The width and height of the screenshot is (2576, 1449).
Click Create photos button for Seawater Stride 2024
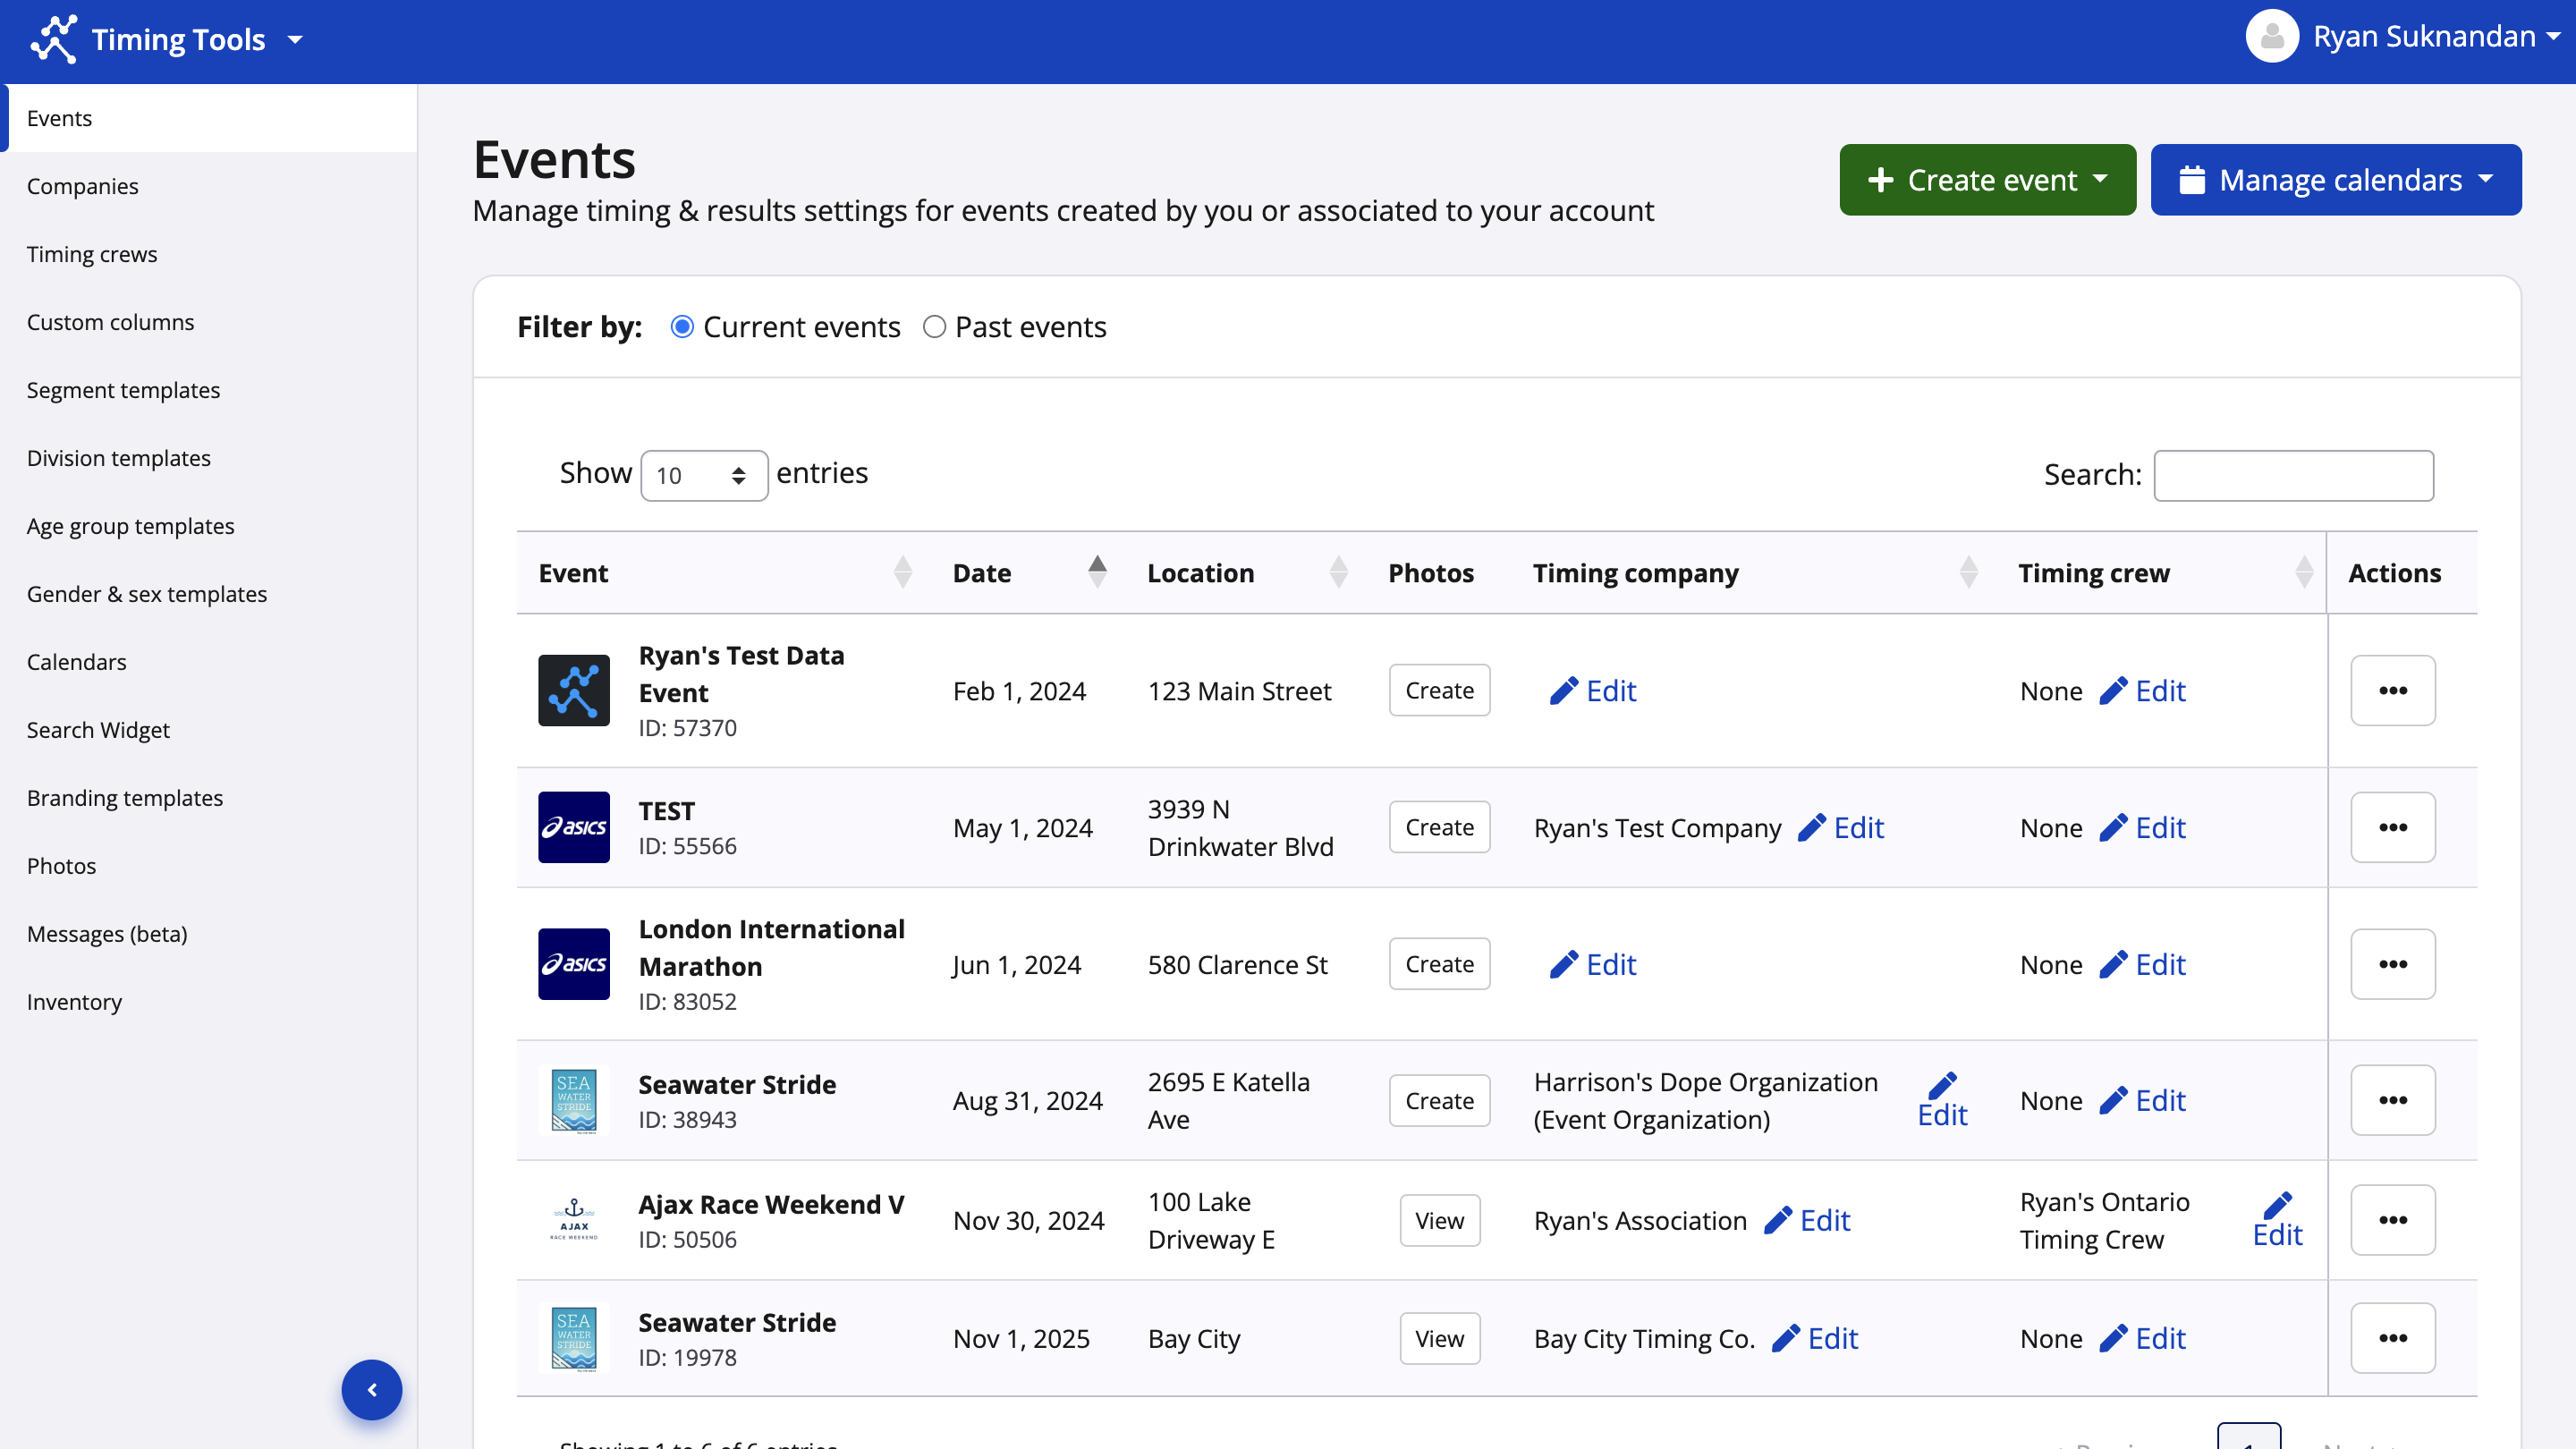click(1439, 1100)
